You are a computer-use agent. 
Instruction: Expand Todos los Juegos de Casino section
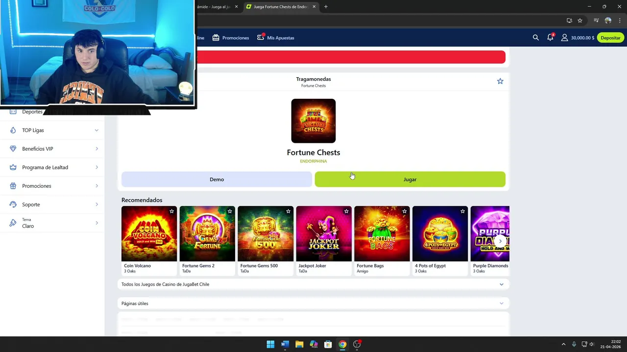313,284
